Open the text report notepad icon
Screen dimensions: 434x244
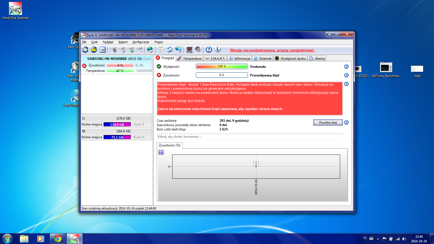[x=161, y=50]
